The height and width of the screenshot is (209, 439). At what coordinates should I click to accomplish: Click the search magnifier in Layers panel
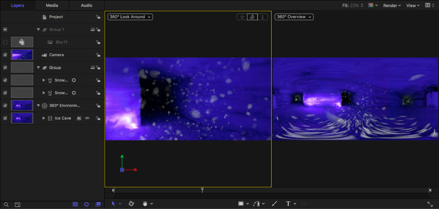point(6,205)
